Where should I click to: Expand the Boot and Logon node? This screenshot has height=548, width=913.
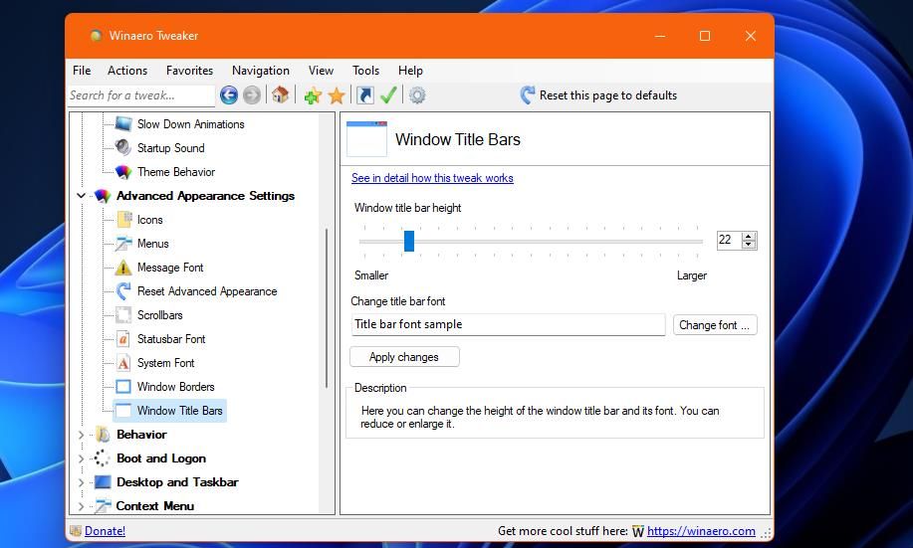tap(82, 458)
